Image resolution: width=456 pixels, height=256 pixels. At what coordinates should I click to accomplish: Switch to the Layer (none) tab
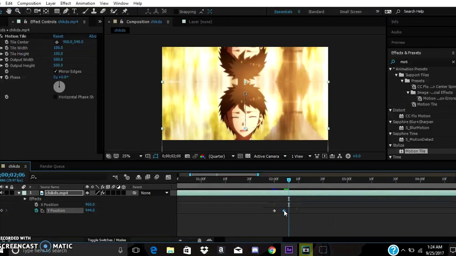tap(200, 22)
